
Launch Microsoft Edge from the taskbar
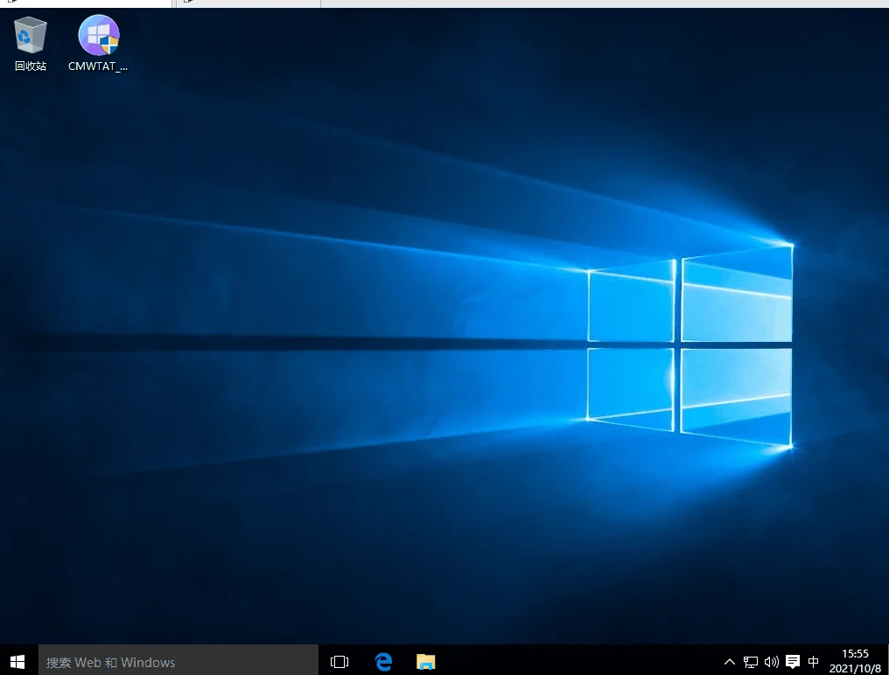tap(383, 661)
